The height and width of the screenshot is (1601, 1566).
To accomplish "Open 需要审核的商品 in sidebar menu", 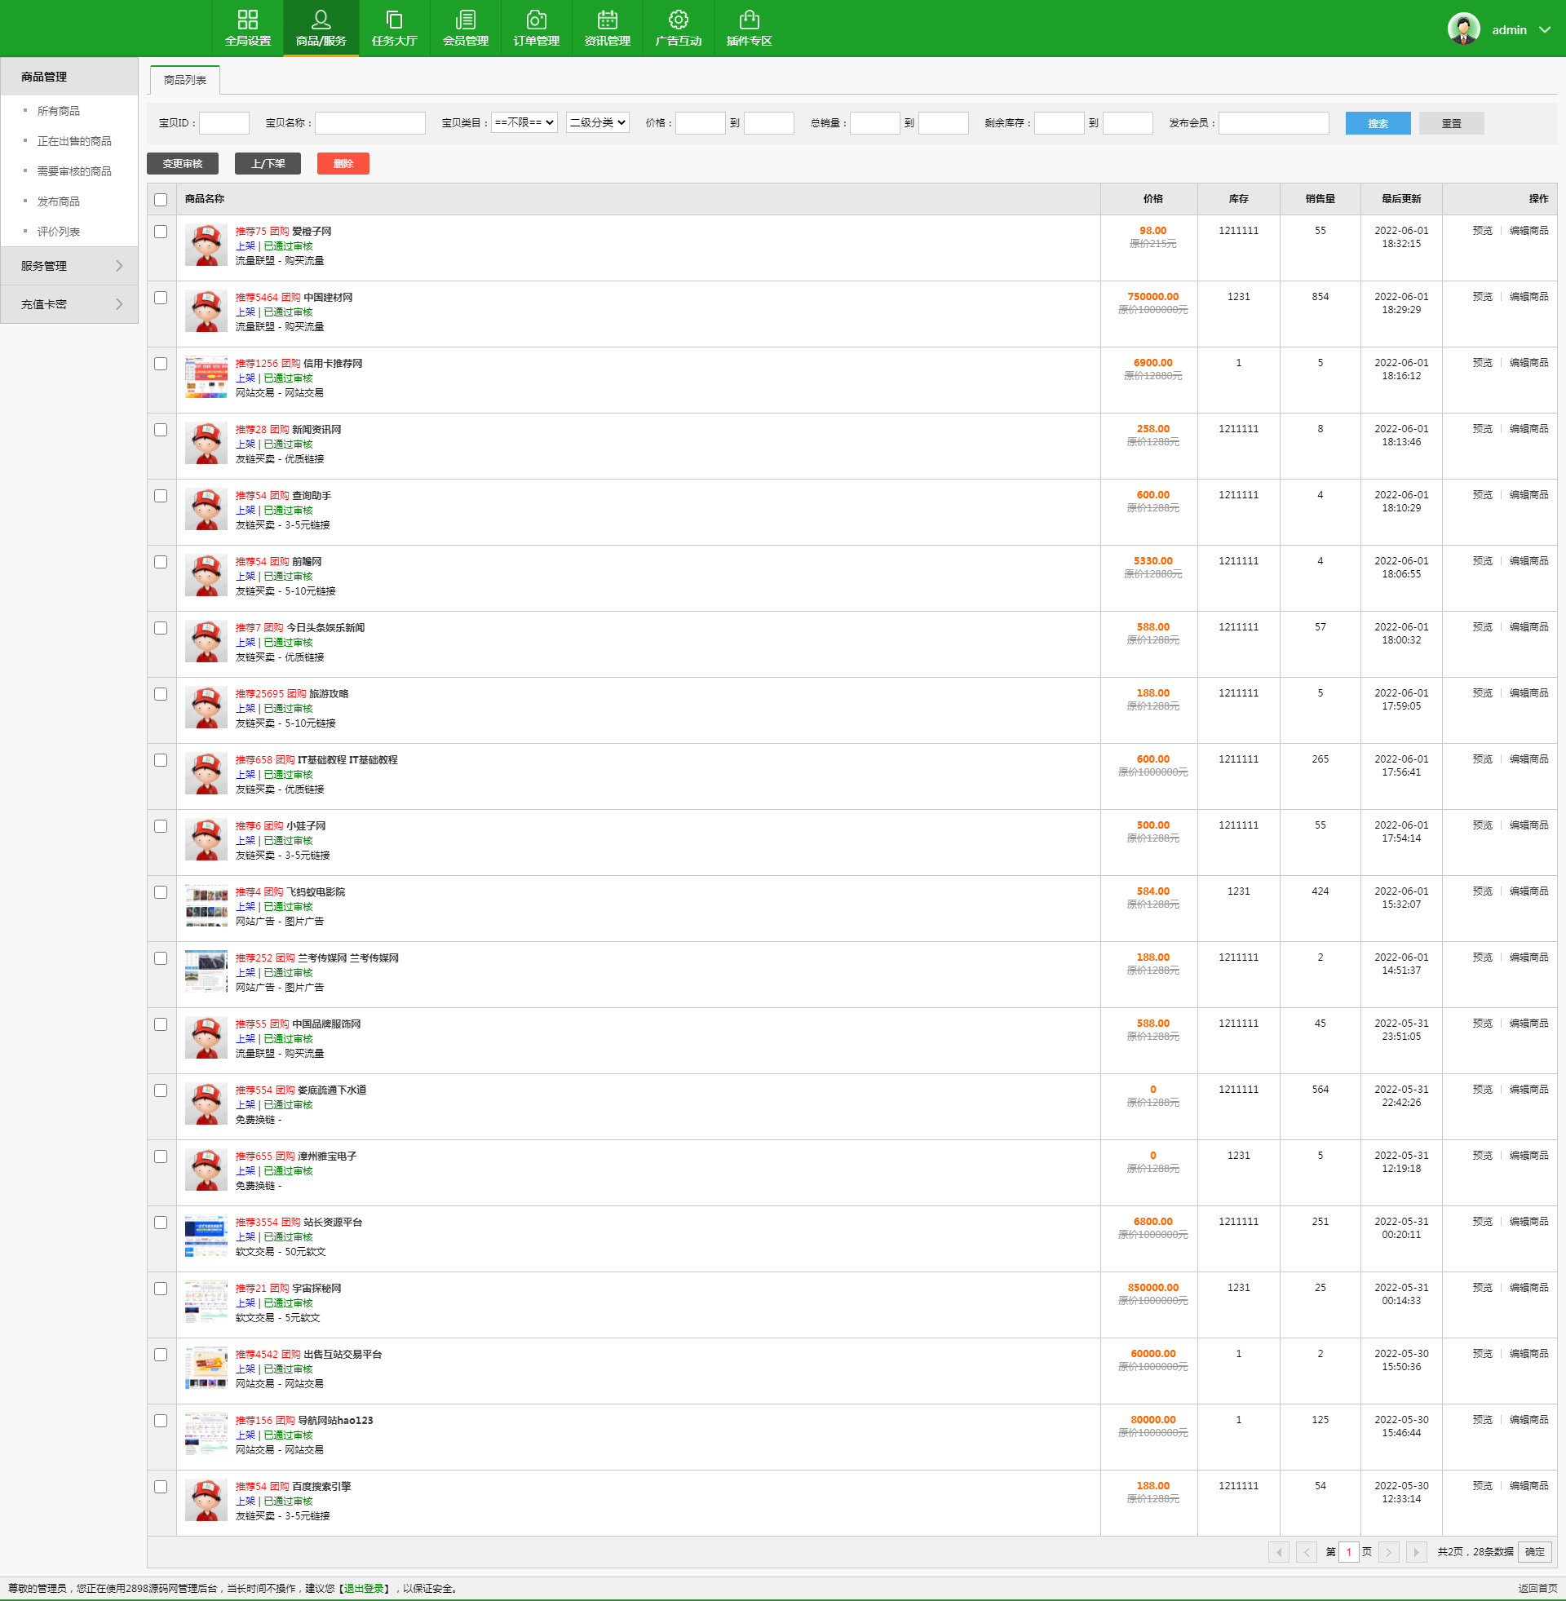I will click(74, 171).
